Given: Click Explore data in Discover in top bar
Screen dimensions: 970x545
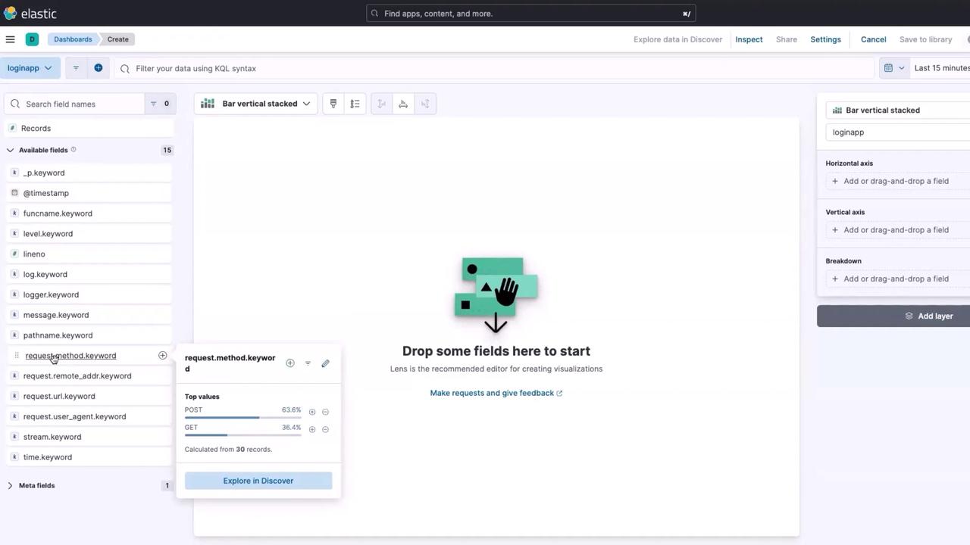Looking at the screenshot, I should (x=677, y=39).
